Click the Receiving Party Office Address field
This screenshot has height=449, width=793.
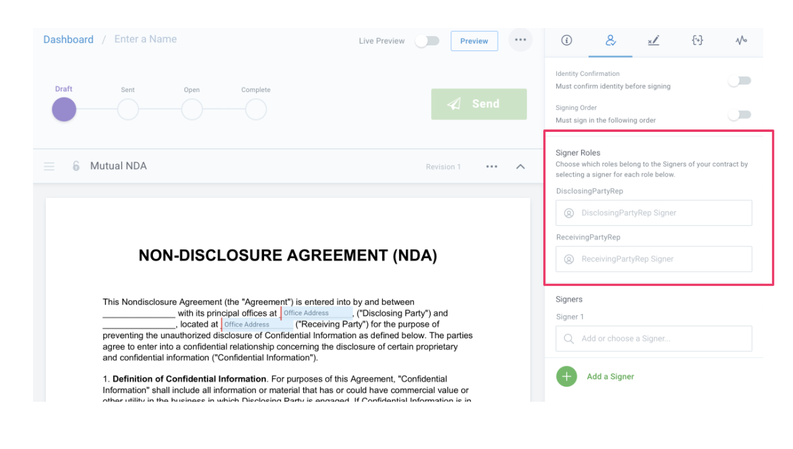coord(257,324)
